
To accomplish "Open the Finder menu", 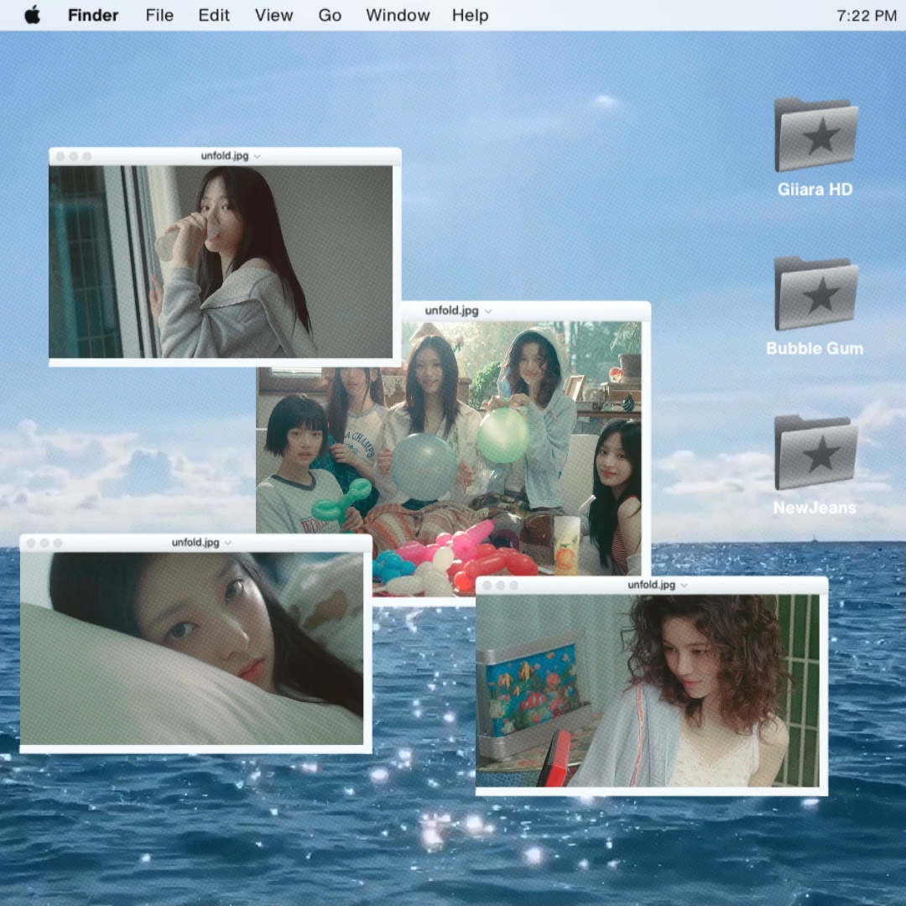I will coord(92,14).
